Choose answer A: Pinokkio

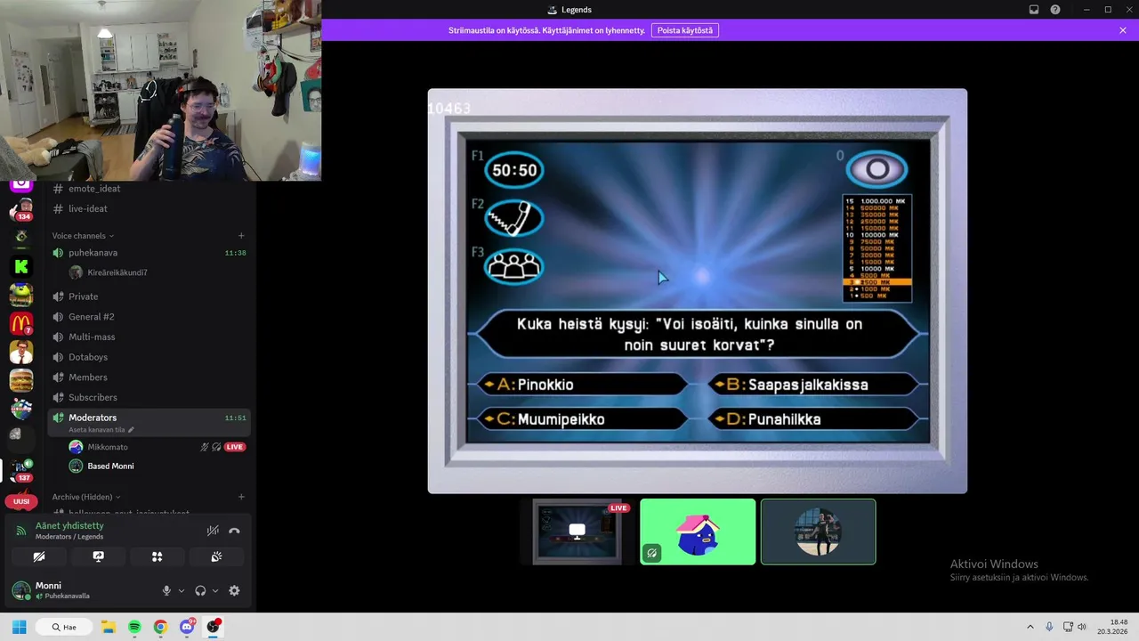(583, 385)
